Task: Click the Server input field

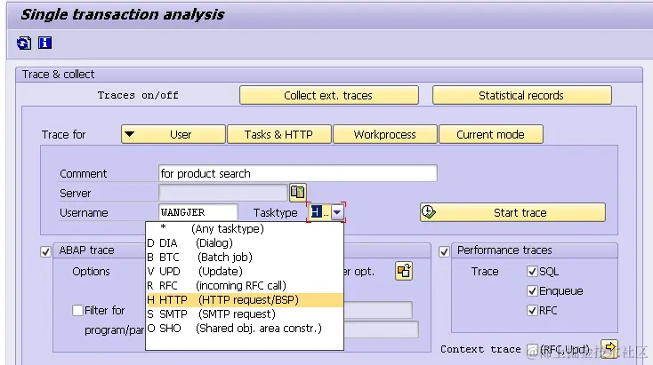Action: click(223, 193)
